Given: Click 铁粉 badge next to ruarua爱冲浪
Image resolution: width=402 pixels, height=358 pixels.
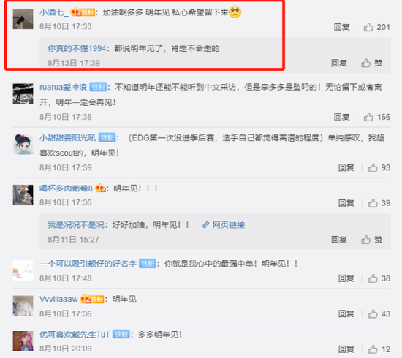Looking at the screenshot, I should click(x=98, y=88).
